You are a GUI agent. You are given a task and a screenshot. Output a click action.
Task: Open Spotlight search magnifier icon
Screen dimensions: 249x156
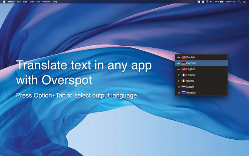pos(239,2)
